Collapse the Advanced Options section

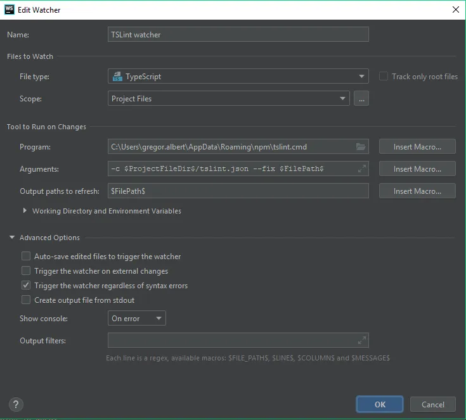click(12, 238)
